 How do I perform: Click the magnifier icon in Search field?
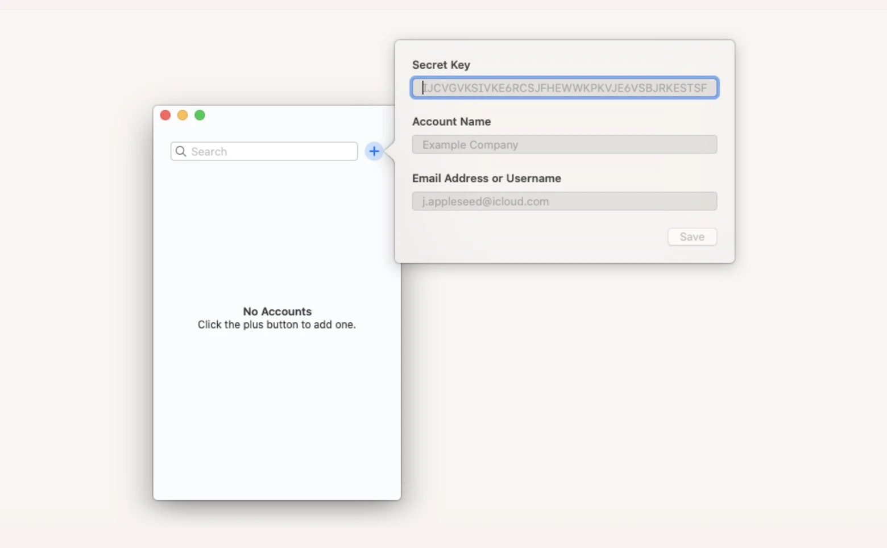[181, 151]
